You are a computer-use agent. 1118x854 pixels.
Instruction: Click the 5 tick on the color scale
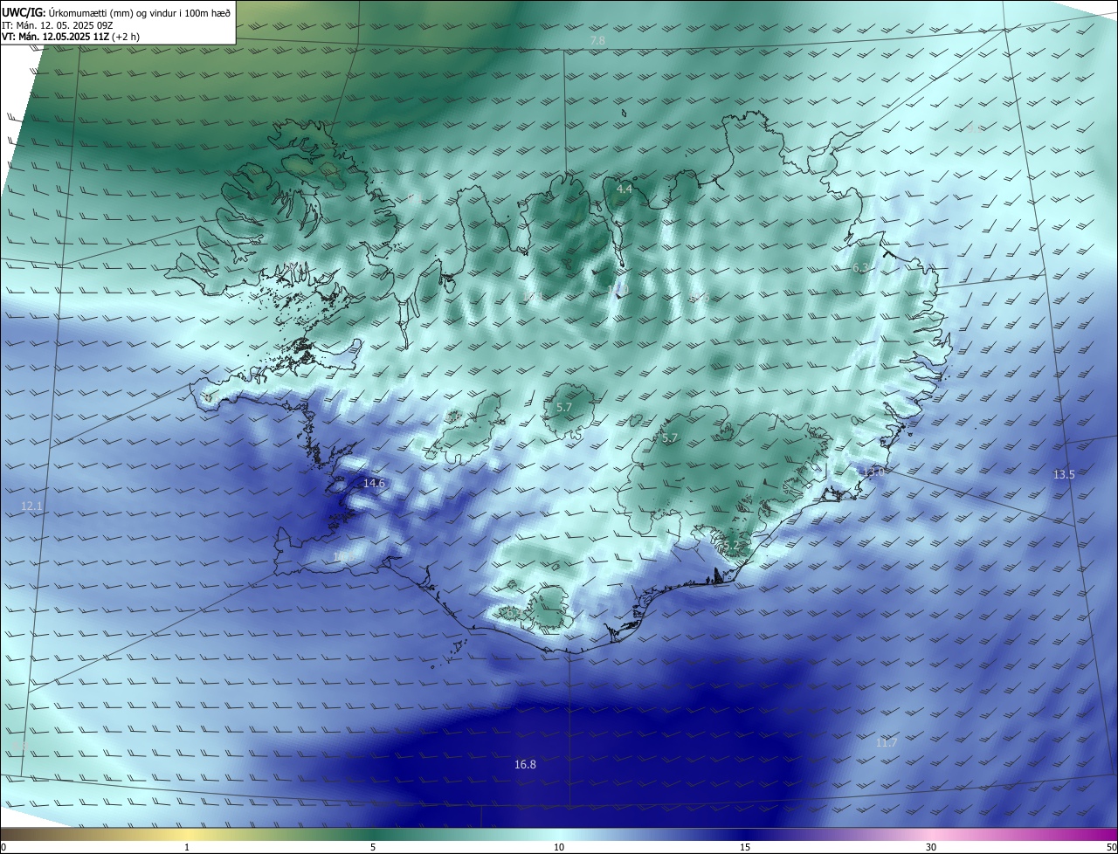click(373, 847)
